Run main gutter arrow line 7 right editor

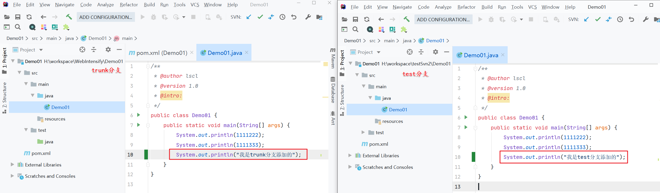pos(466,127)
